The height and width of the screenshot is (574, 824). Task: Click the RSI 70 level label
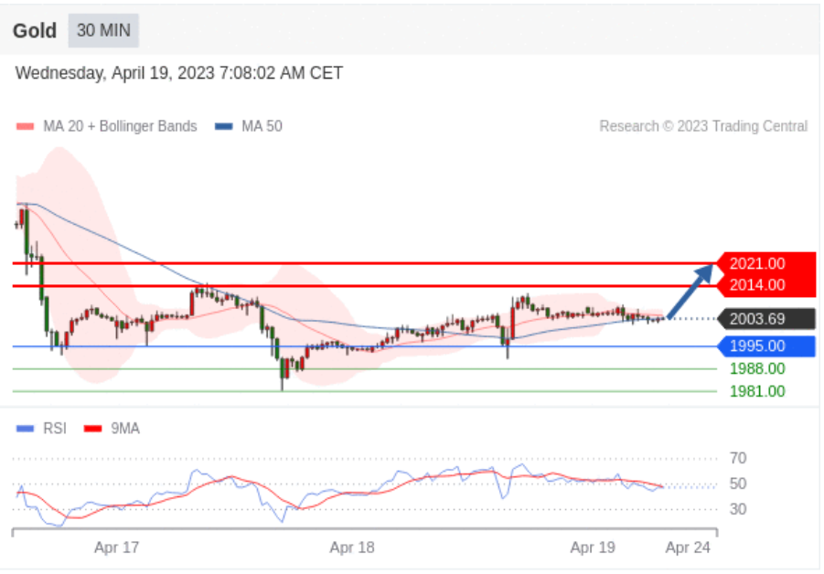pos(738,458)
